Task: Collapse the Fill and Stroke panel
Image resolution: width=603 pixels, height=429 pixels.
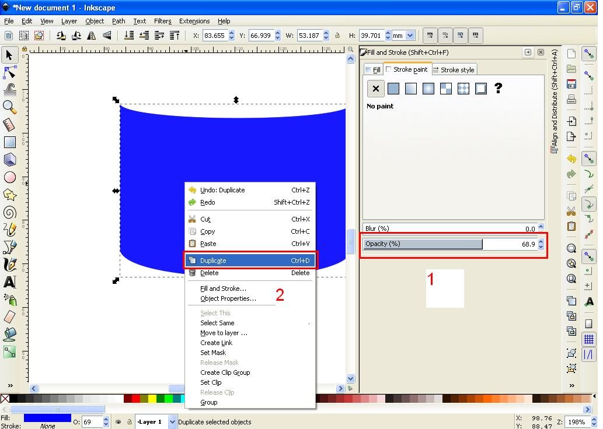Action: [x=528, y=52]
